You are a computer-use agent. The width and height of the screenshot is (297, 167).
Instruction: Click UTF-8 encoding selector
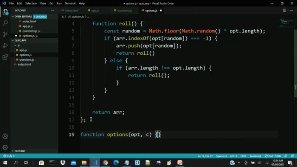point(233,156)
